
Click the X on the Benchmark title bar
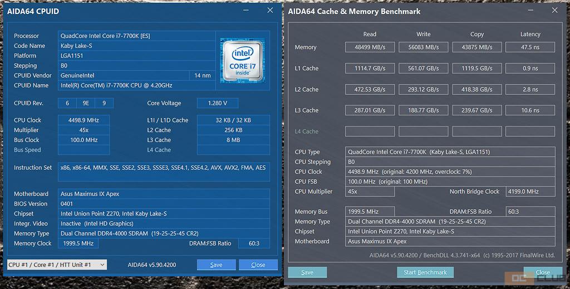coord(555,10)
